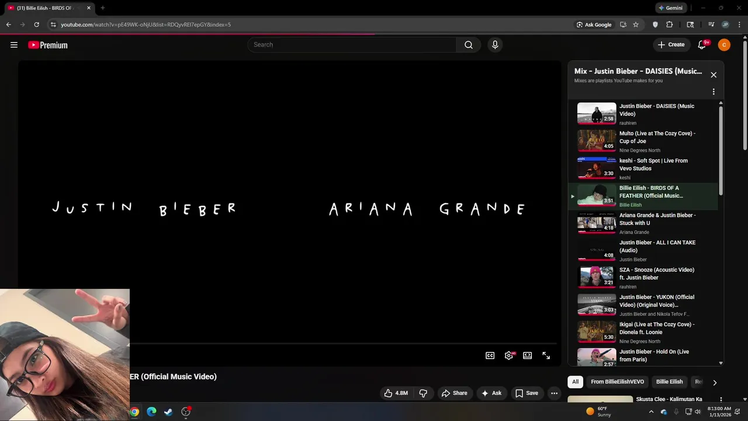Play Ikigai (Live at The Cozy Cove)
This screenshot has height=421, width=748.
643,333
